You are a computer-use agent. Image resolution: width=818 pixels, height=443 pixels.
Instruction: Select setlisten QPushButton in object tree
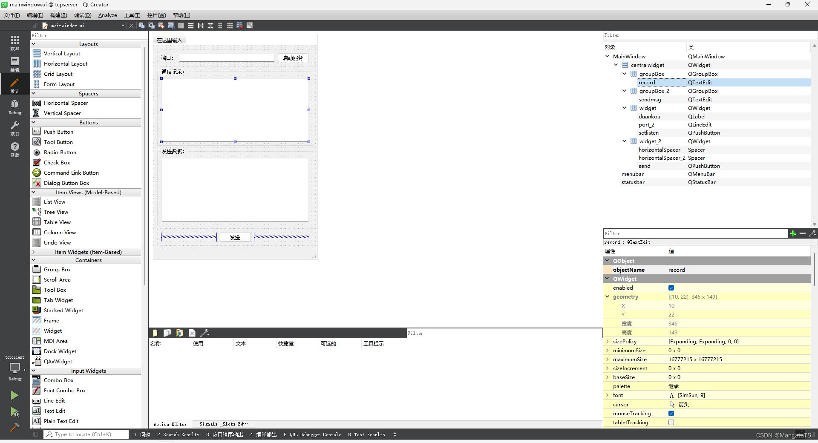tap(648, 132)
